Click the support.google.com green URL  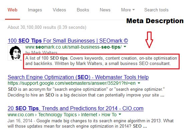pyautogui.click(x=71, y=83)
